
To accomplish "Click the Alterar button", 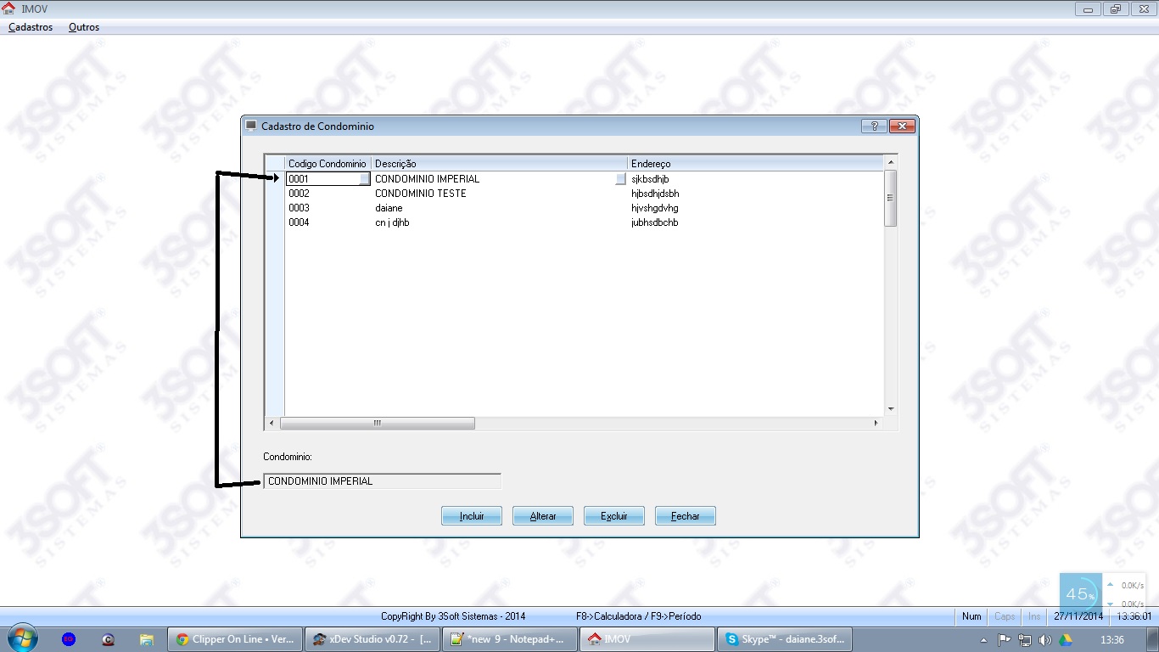I will point(543,516).
